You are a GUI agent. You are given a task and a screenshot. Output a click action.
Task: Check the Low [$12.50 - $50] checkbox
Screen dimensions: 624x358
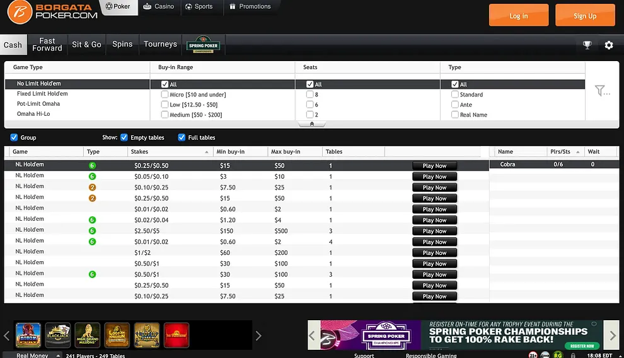(165, 104)
